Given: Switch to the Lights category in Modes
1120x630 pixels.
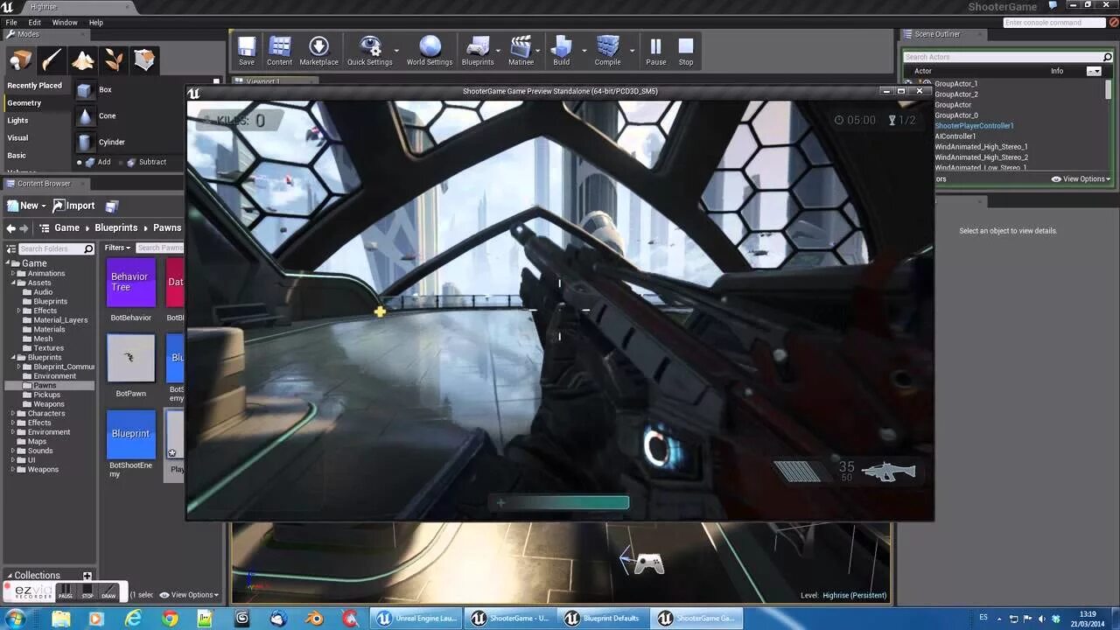Looking at the screenshot, I should pyautogui.click(x=17, y=120).
